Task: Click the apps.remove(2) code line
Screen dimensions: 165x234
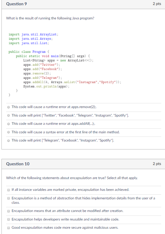Action: click(37, 73)
